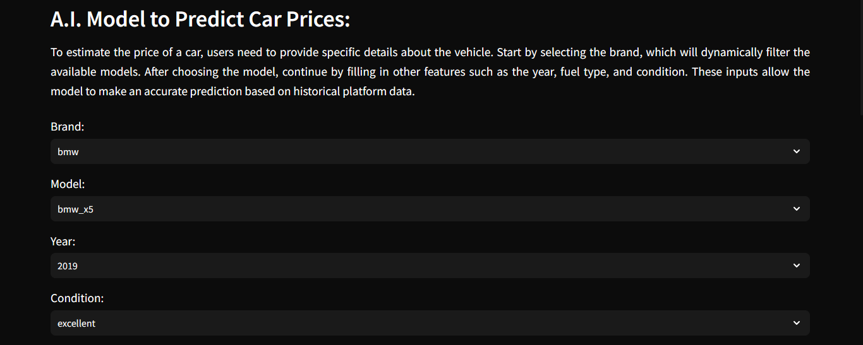Image resolution: width=863 pixels, height=345 pixels.
Task: Click the chevron arrow in Brand selector
Action: [x=796, y=151]
